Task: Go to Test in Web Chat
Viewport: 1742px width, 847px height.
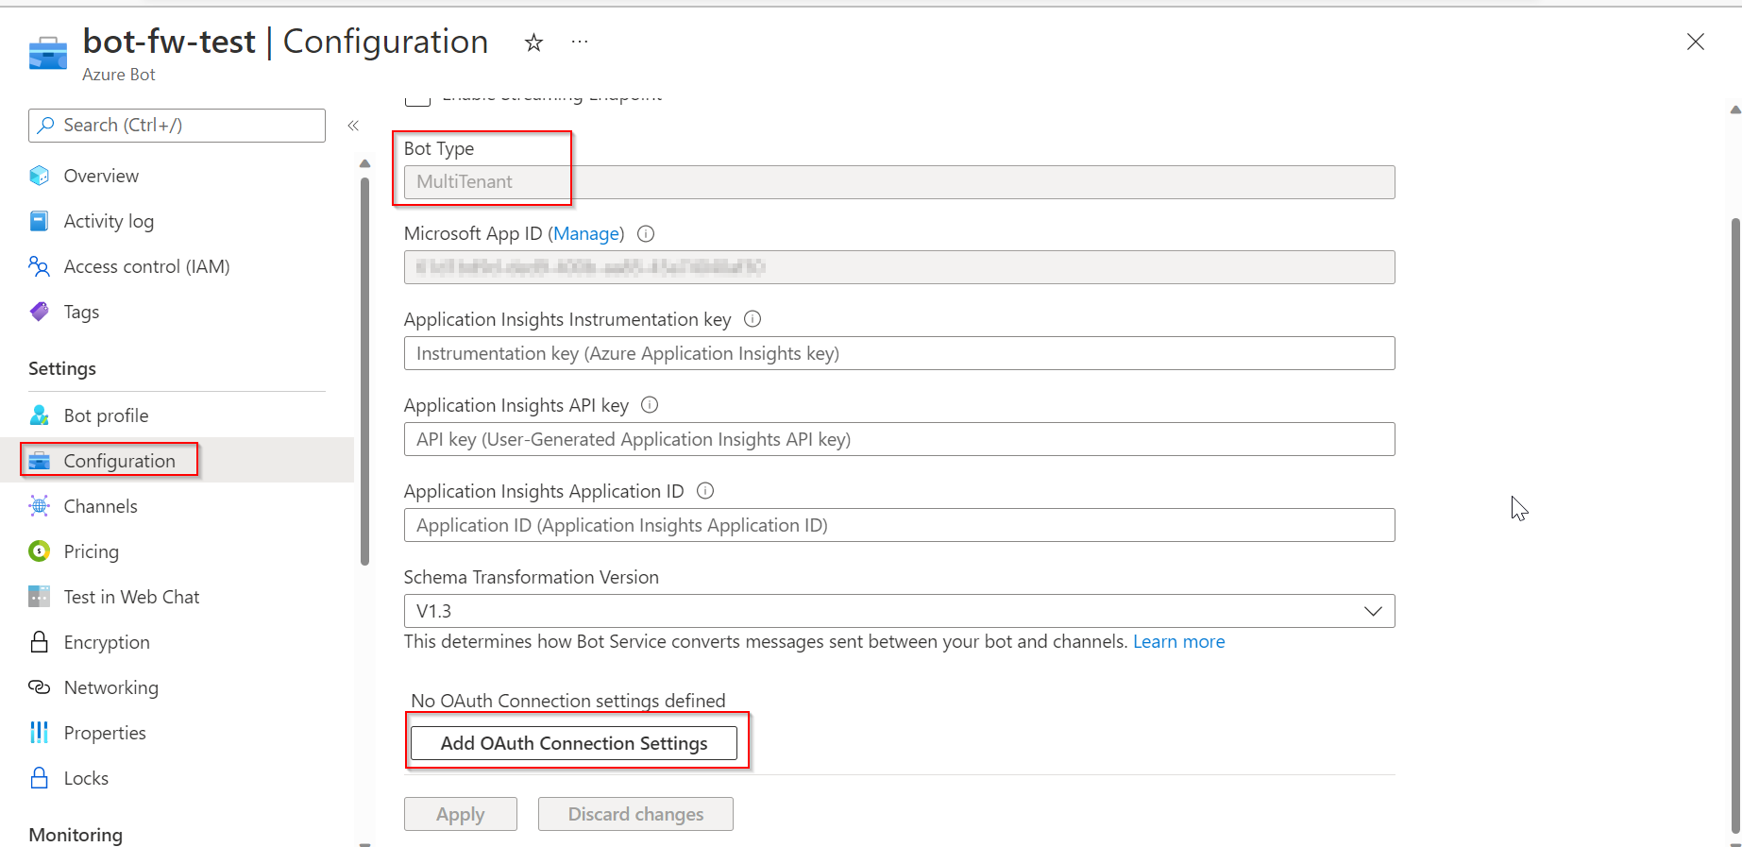Action: coord(131,597)
